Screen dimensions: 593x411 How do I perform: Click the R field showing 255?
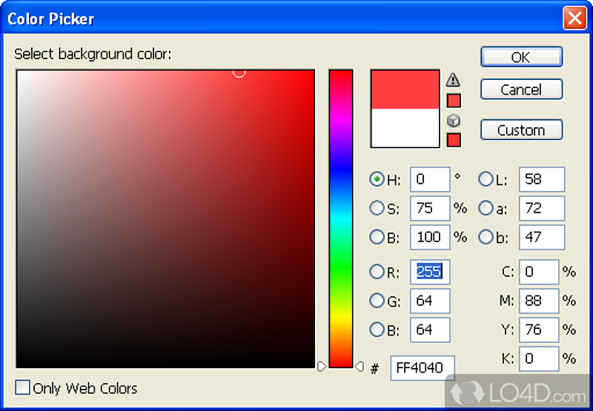click(430, 272)
